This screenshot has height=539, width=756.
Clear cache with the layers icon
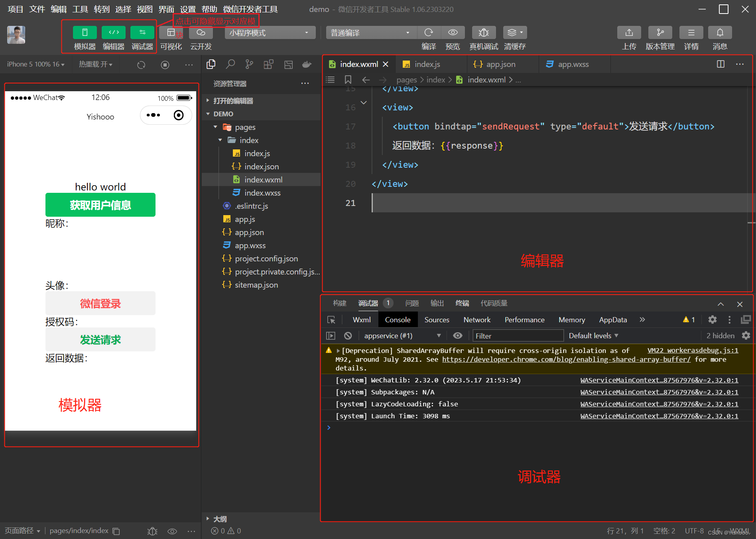[515, 32]
